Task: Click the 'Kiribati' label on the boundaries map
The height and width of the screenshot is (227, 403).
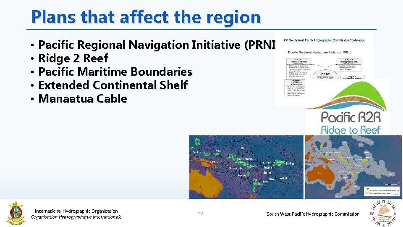Action: [290, 164]
